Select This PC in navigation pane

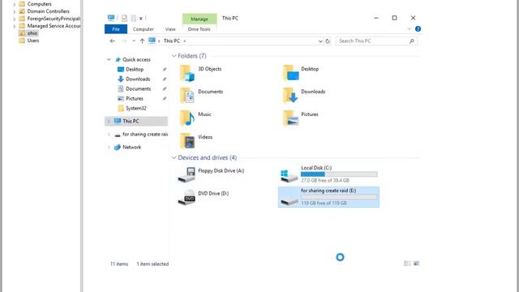click(x=136, y=122)
